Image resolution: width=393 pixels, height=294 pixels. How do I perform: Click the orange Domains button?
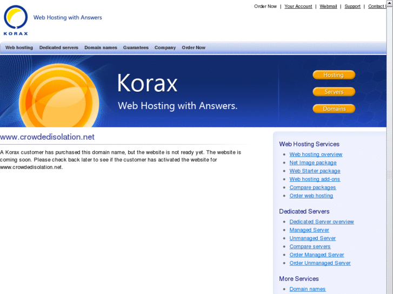[334, 109]
